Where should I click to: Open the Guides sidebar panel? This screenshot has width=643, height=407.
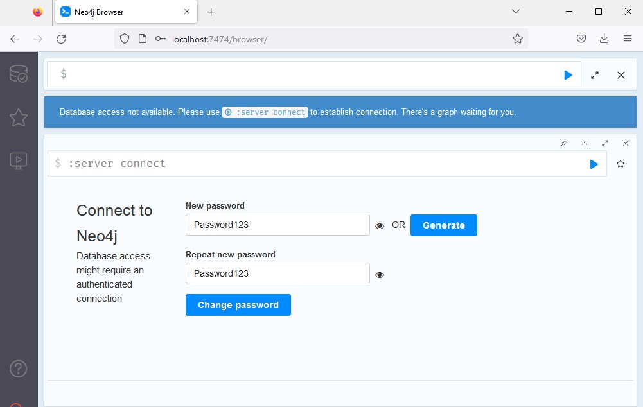click(19, 161)
